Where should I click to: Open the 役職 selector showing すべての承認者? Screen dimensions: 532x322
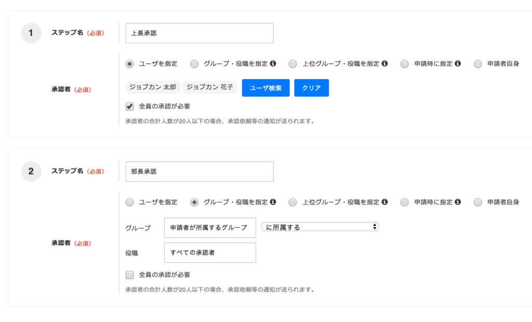(x=210, y=253)
